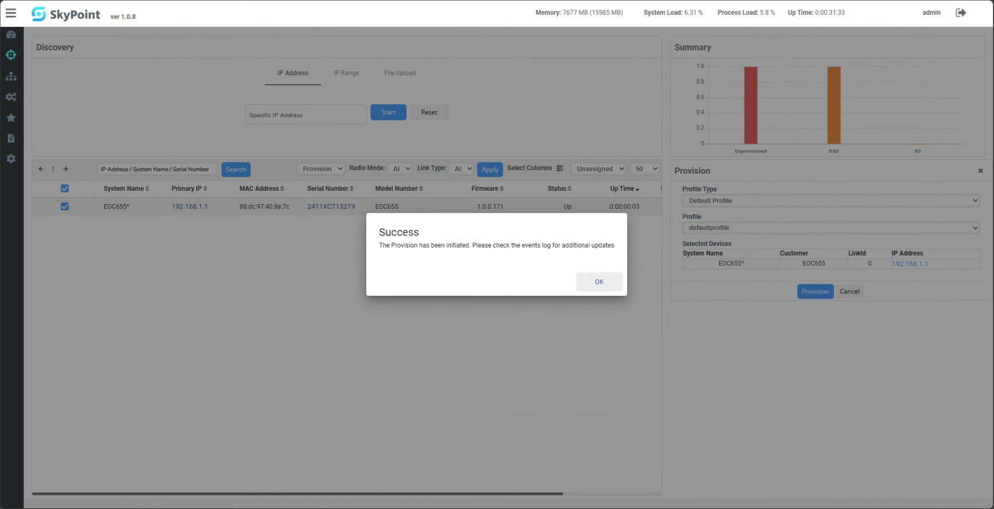This screenshot has width=994, height=509.
Task: Expand the Profile Type dropdown
Action: click(830, 201)
